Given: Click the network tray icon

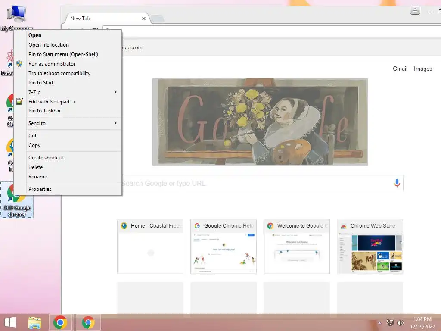Looking at the screenshot, I should 390,322.
